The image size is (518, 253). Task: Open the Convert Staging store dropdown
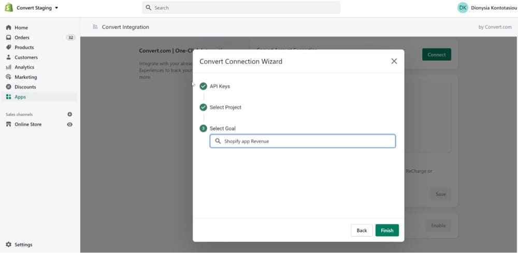pyautogui.click(x=37, y=8)
